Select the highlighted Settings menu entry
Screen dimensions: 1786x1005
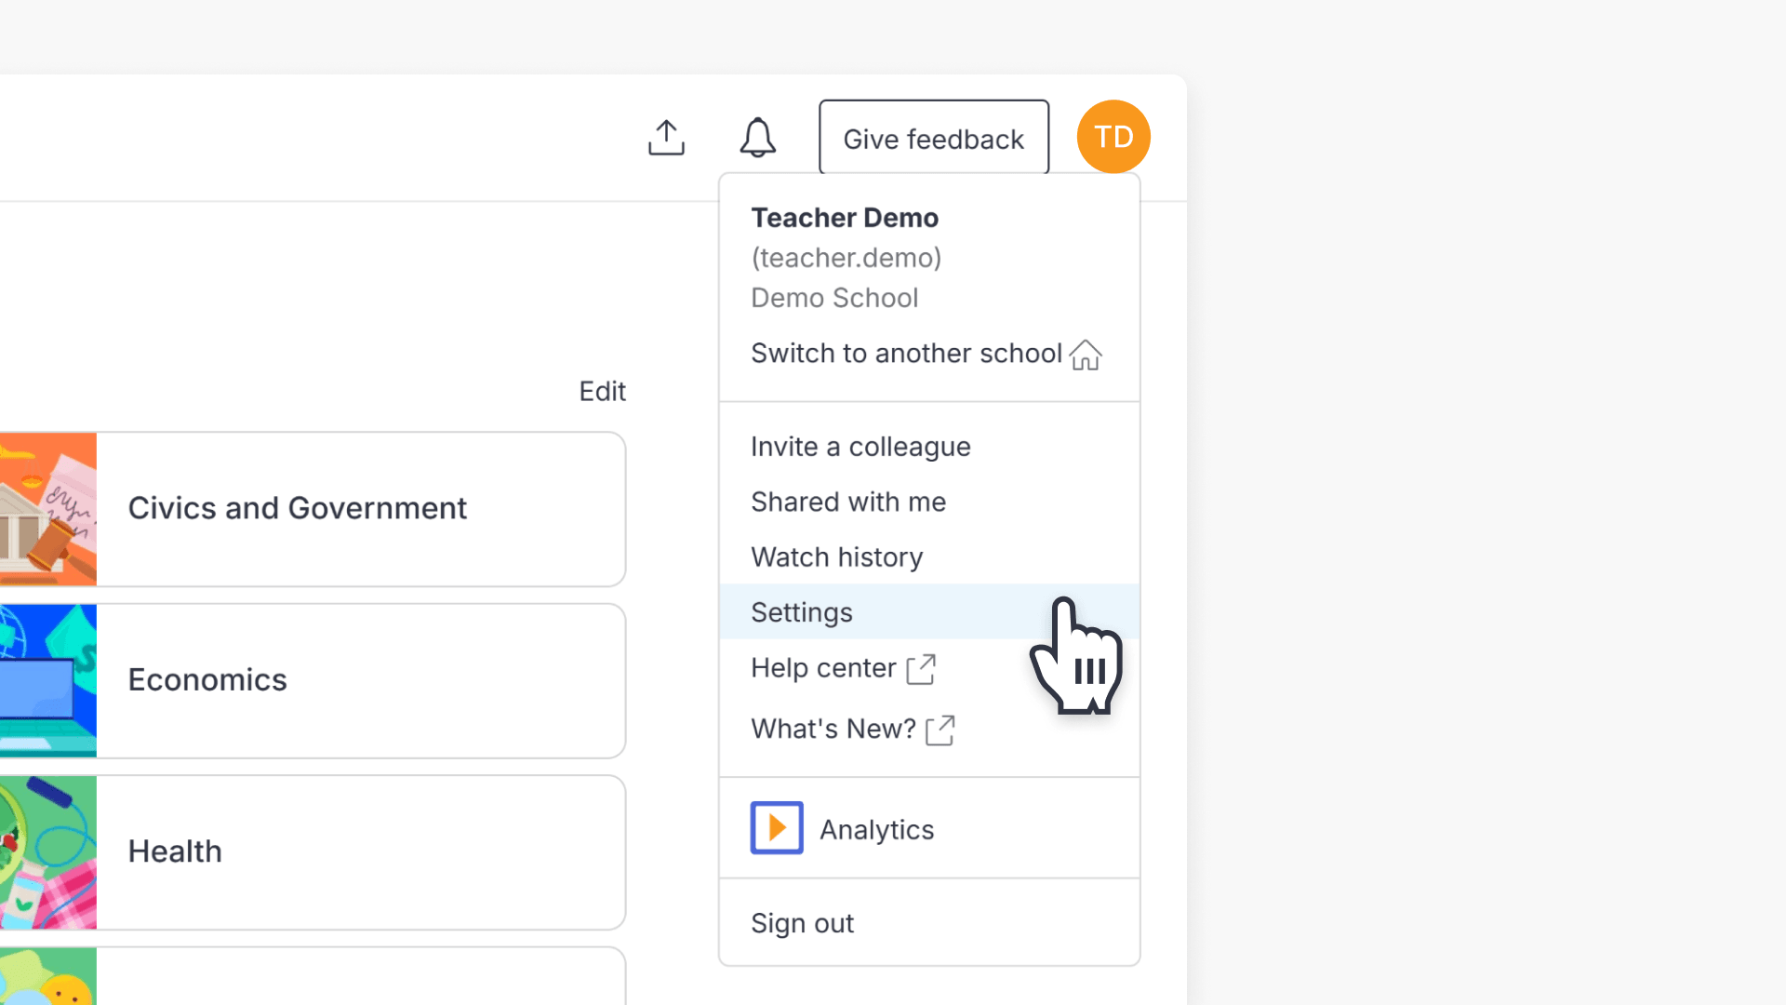click(x=801, y=611)
